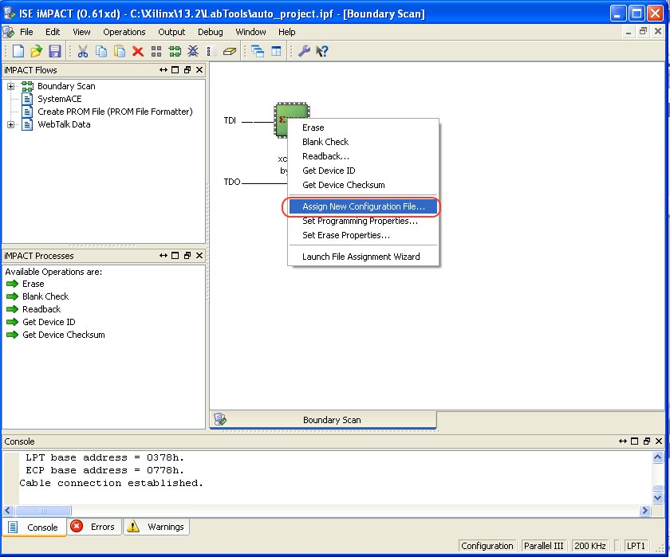Screen dimensions: 670x557
Task: Activate What's This help arrow icon
Action: click(x=322, y=52)
